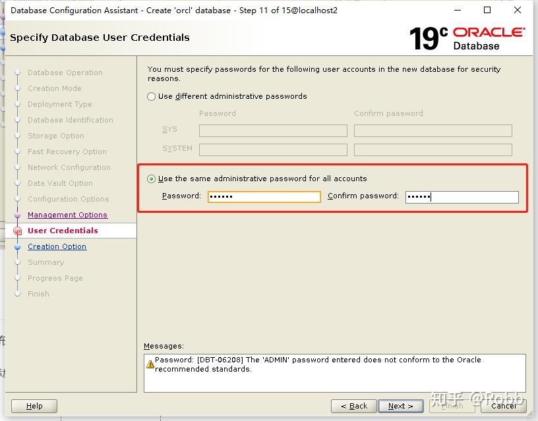Image resolution: width=538 pixels, height=421 pixels.
Task: Click the Progress Page step label
Action: [55, 278]
